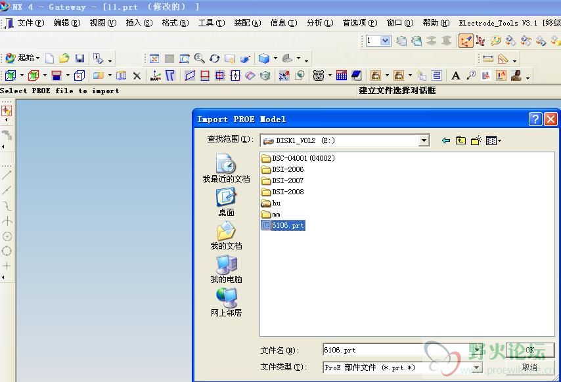
Task: Open 我的文档 my documents shortcut
Action: coord(226,236)
